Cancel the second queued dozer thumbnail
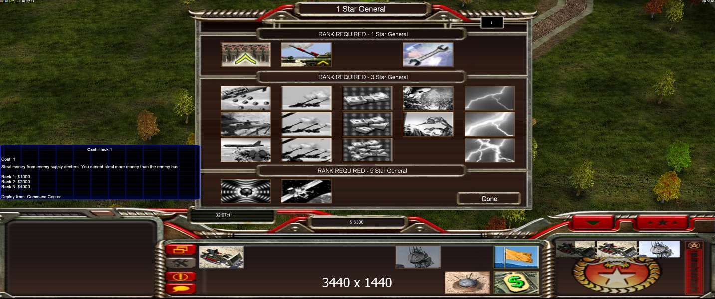The height and width of the screenshot is (299, 715). [617, 249]
